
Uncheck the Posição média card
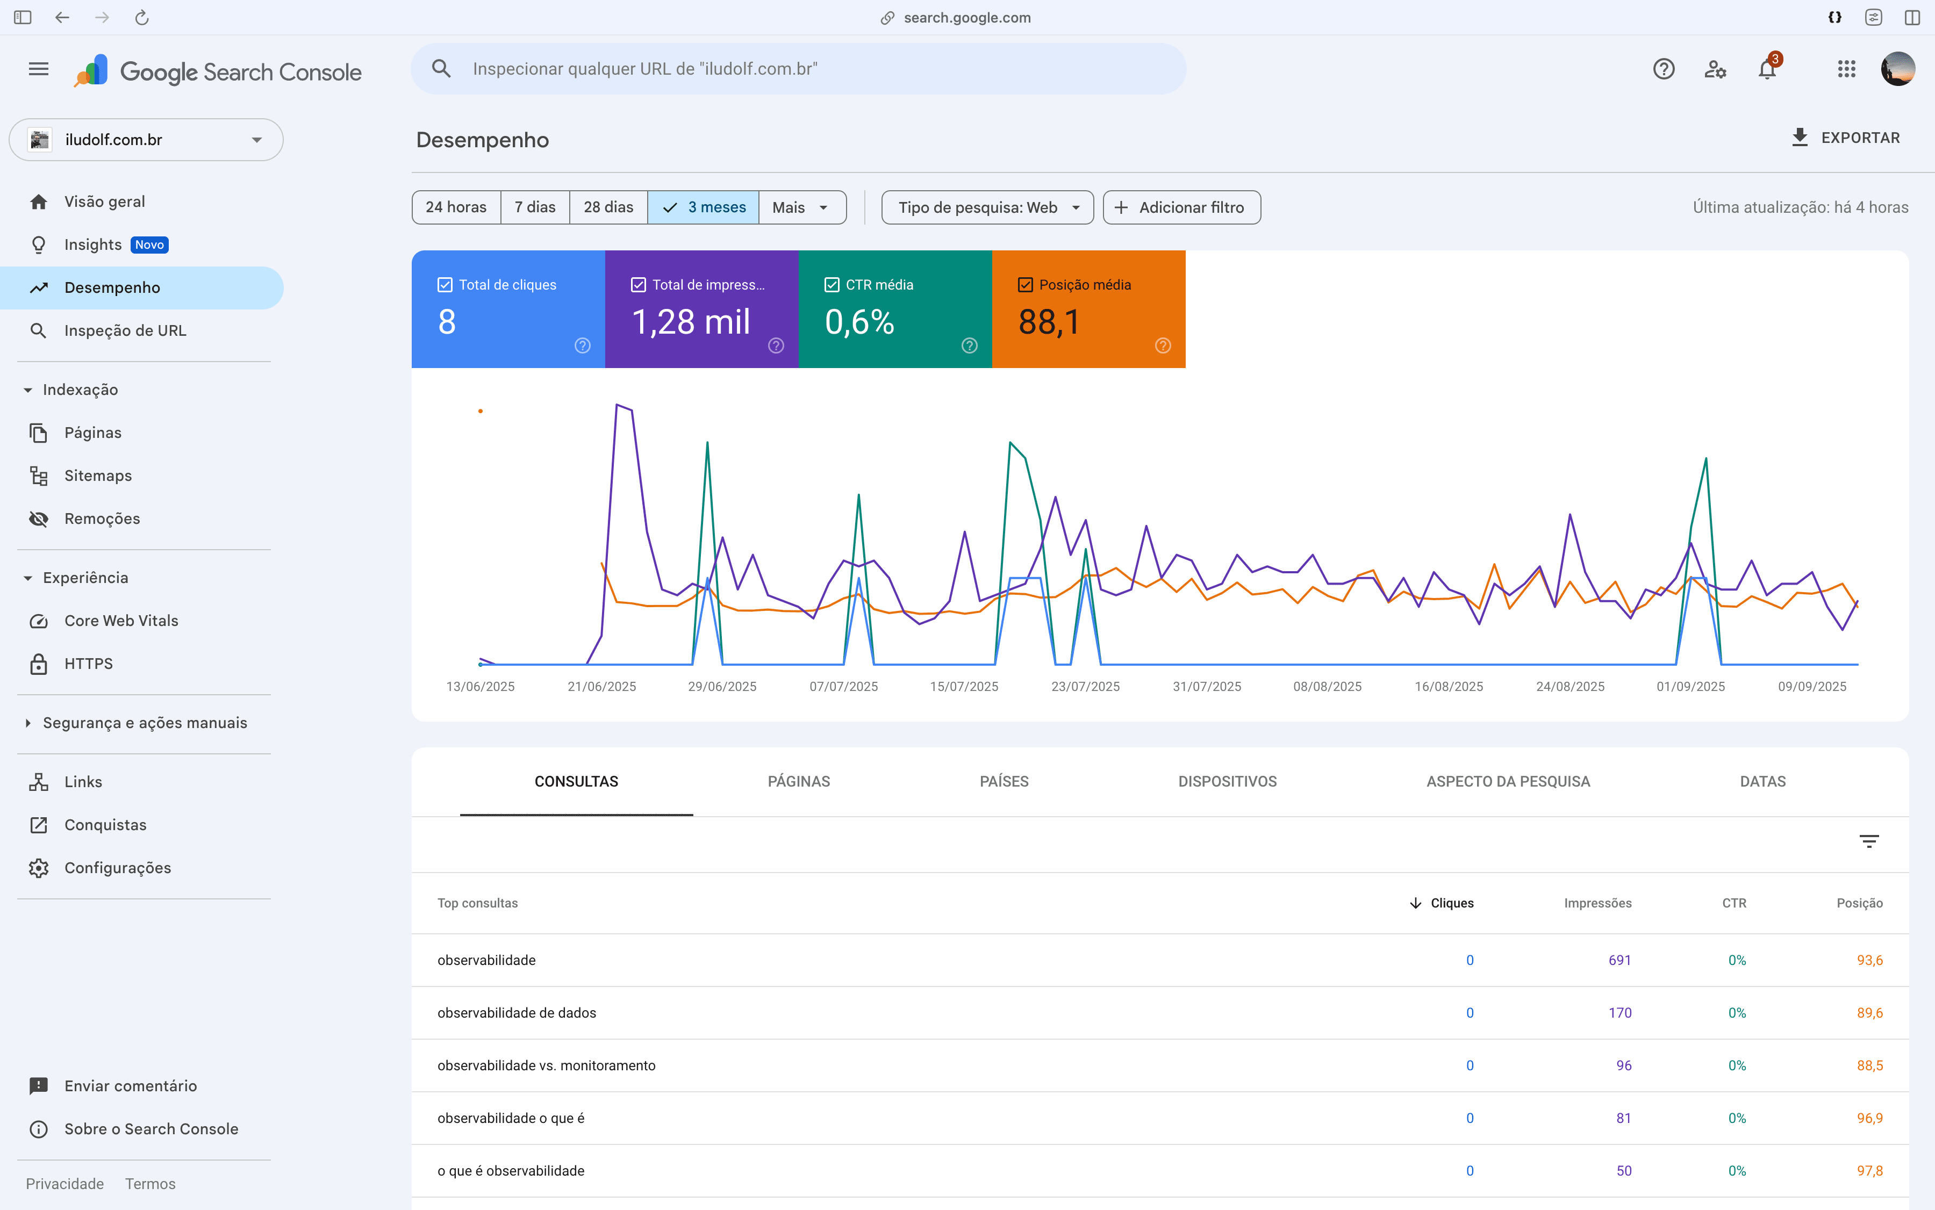[x=1026, y=284]
